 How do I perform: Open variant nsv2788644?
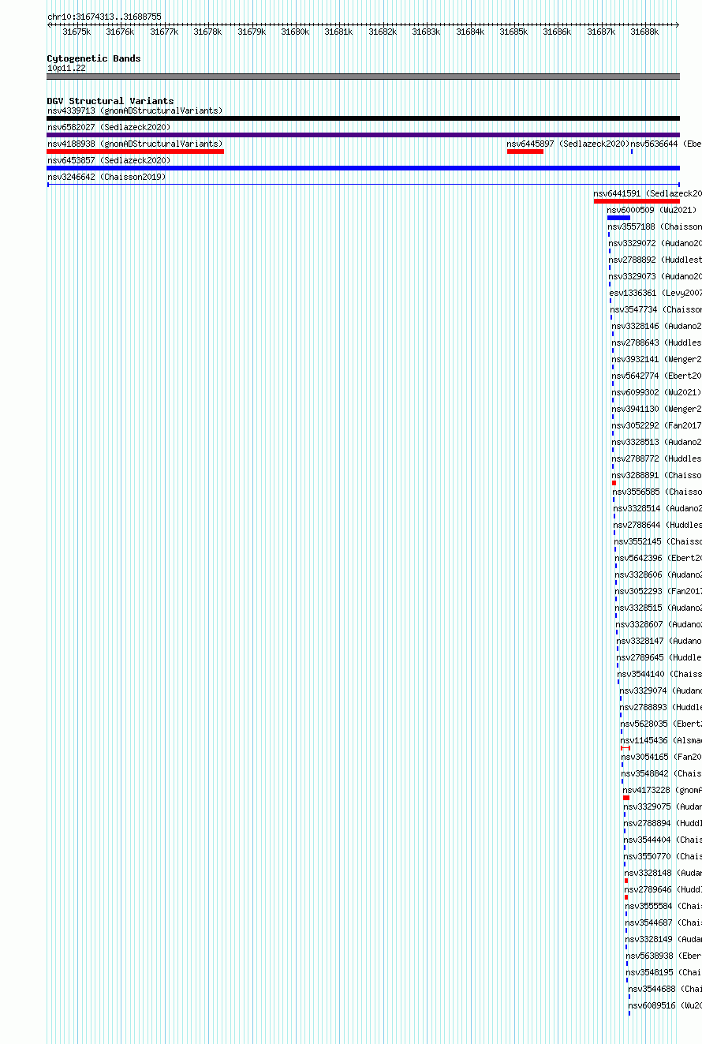[x=658, y=525]
